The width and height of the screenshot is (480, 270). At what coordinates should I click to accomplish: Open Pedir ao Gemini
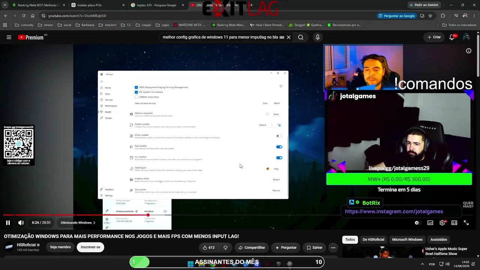pos(424,5)
